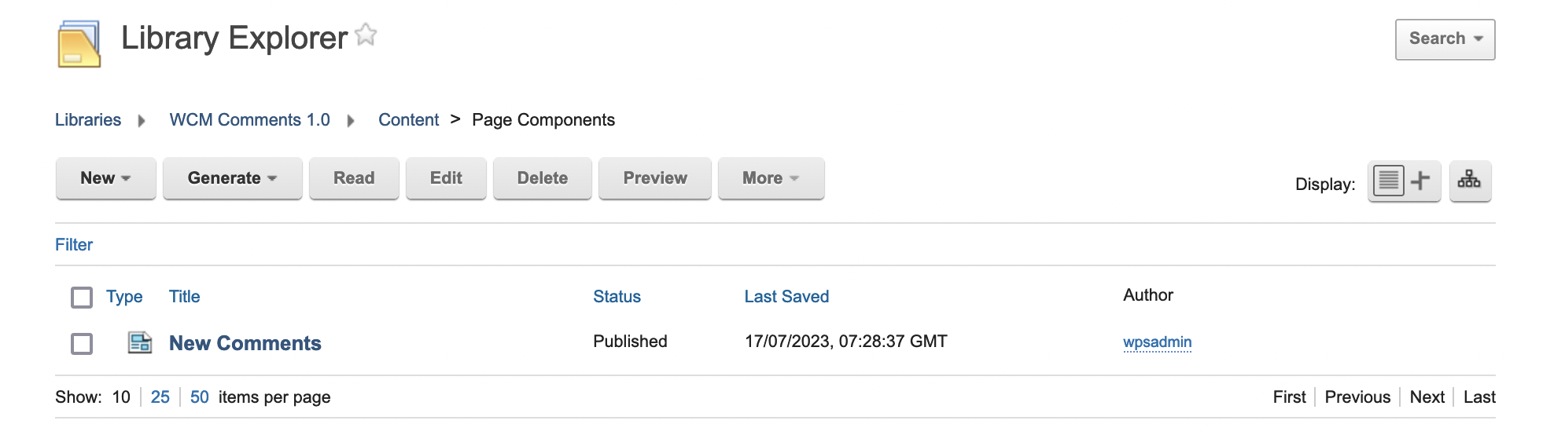Switch to list display view icon
1565x435 pixels.
(1388, 181)
